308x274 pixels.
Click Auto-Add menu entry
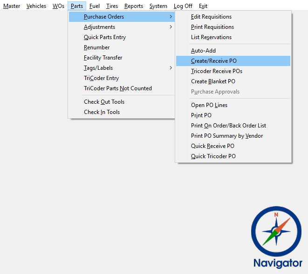(x=203, y=51)
